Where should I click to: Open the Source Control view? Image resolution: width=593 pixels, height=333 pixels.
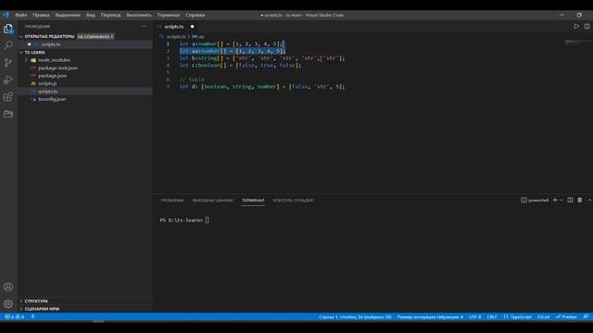(8, 63)
